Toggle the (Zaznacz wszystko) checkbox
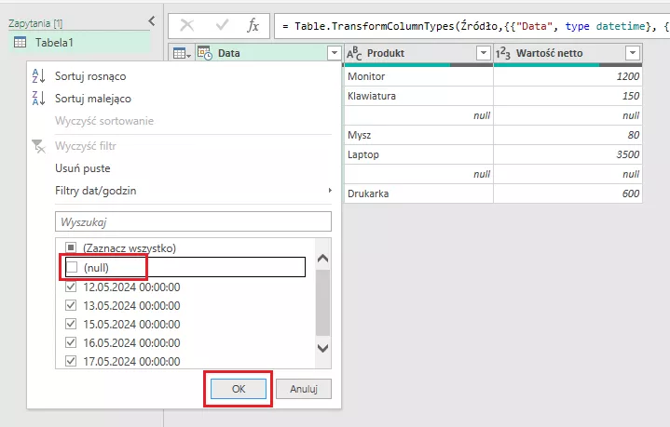670x427 pixels. point(72,248)
